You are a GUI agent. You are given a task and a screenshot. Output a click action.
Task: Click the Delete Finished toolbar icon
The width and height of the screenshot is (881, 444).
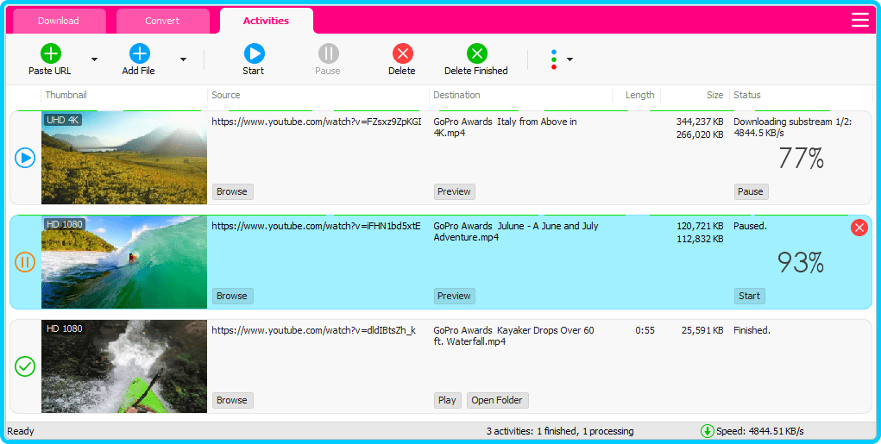point(477,53)
